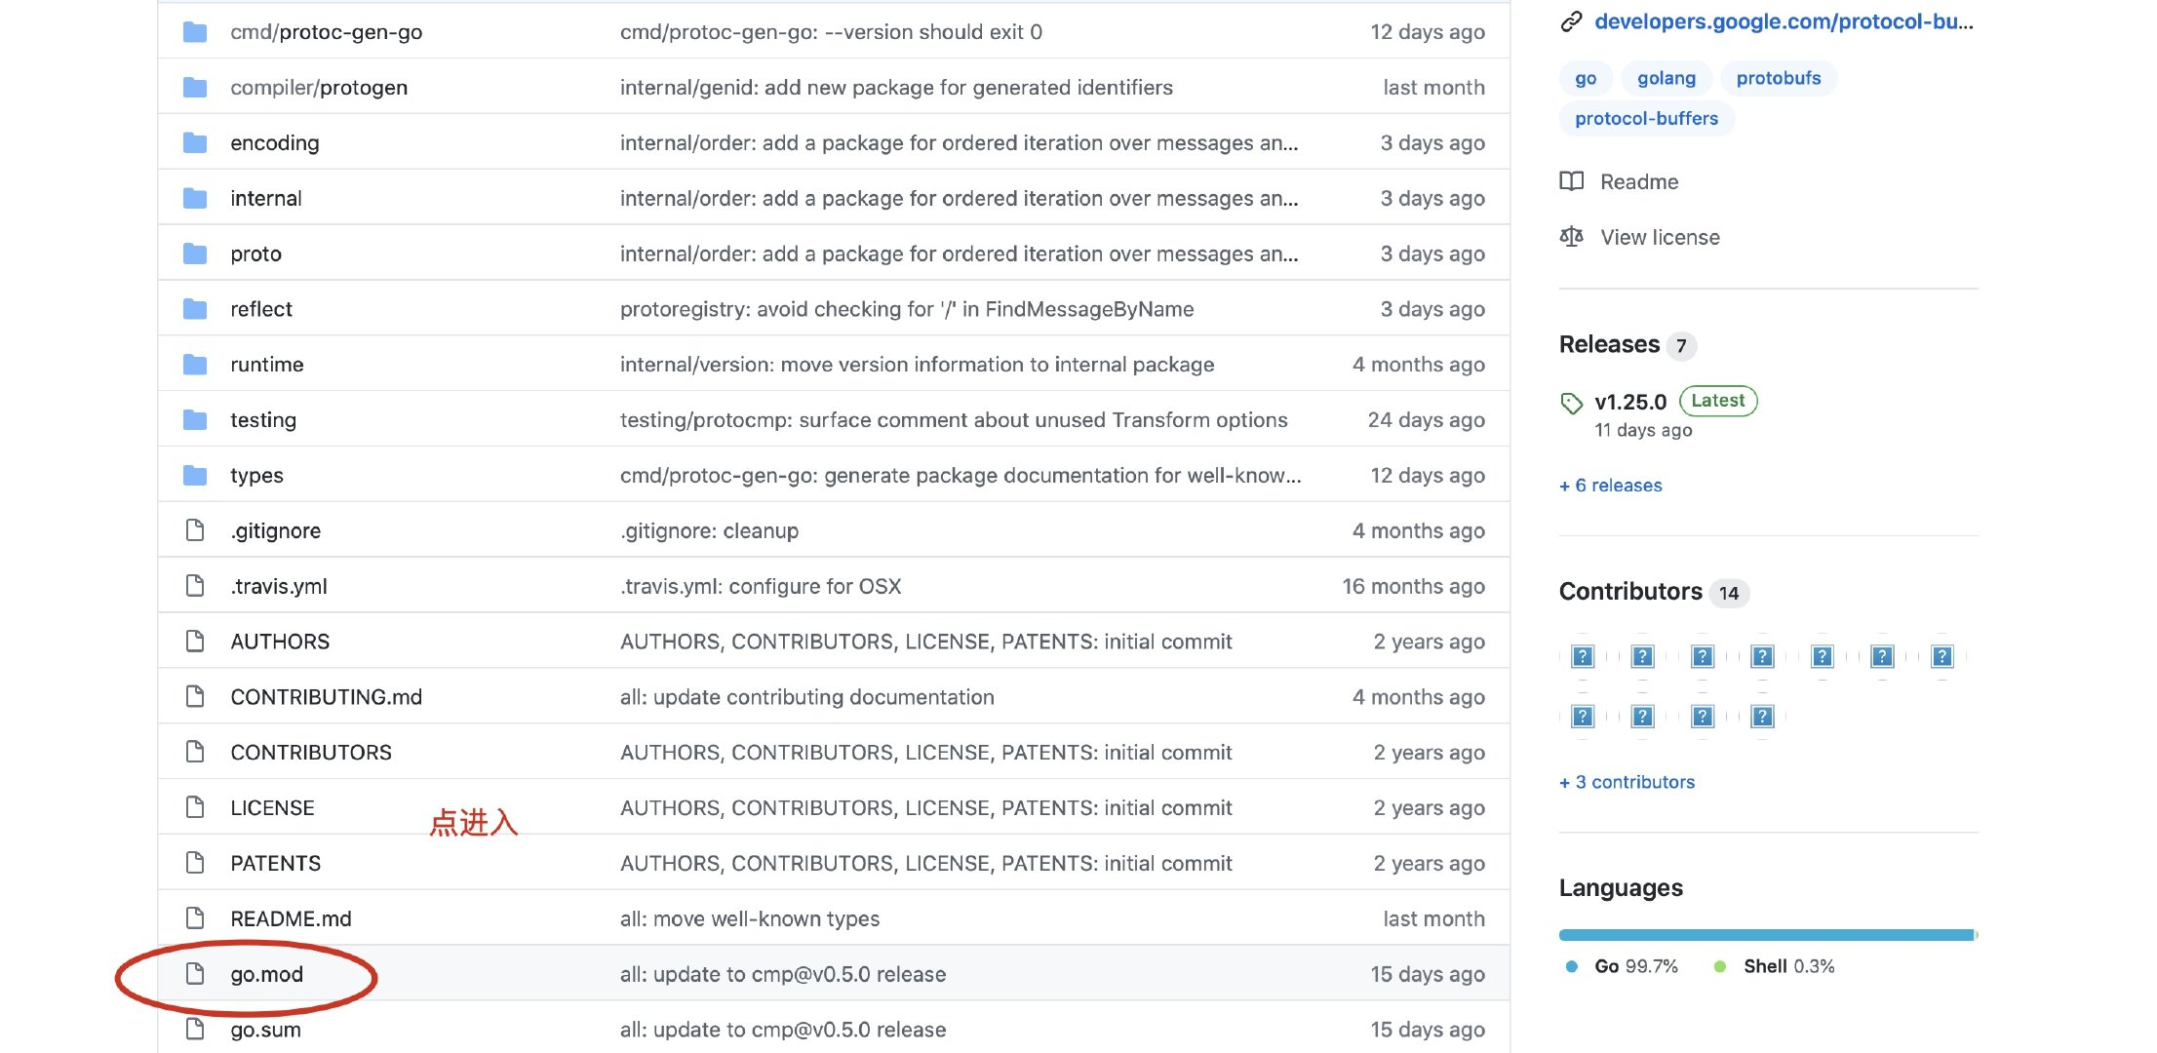Click the blue Go languages bar

point(1765,935)
